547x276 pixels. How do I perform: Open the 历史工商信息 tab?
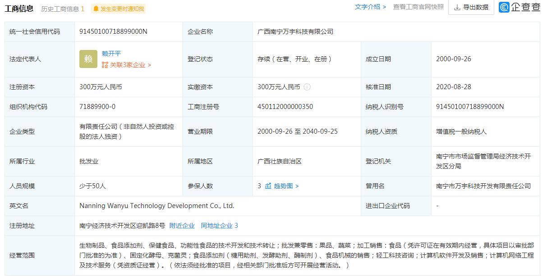click(x=63, y=9)
